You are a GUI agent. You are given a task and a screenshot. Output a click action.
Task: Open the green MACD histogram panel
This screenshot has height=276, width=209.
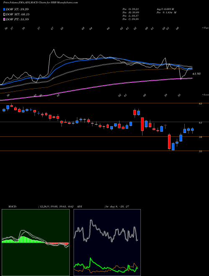pos(36,243)
